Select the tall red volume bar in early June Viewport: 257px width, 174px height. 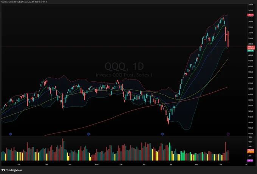coord(226,151)
